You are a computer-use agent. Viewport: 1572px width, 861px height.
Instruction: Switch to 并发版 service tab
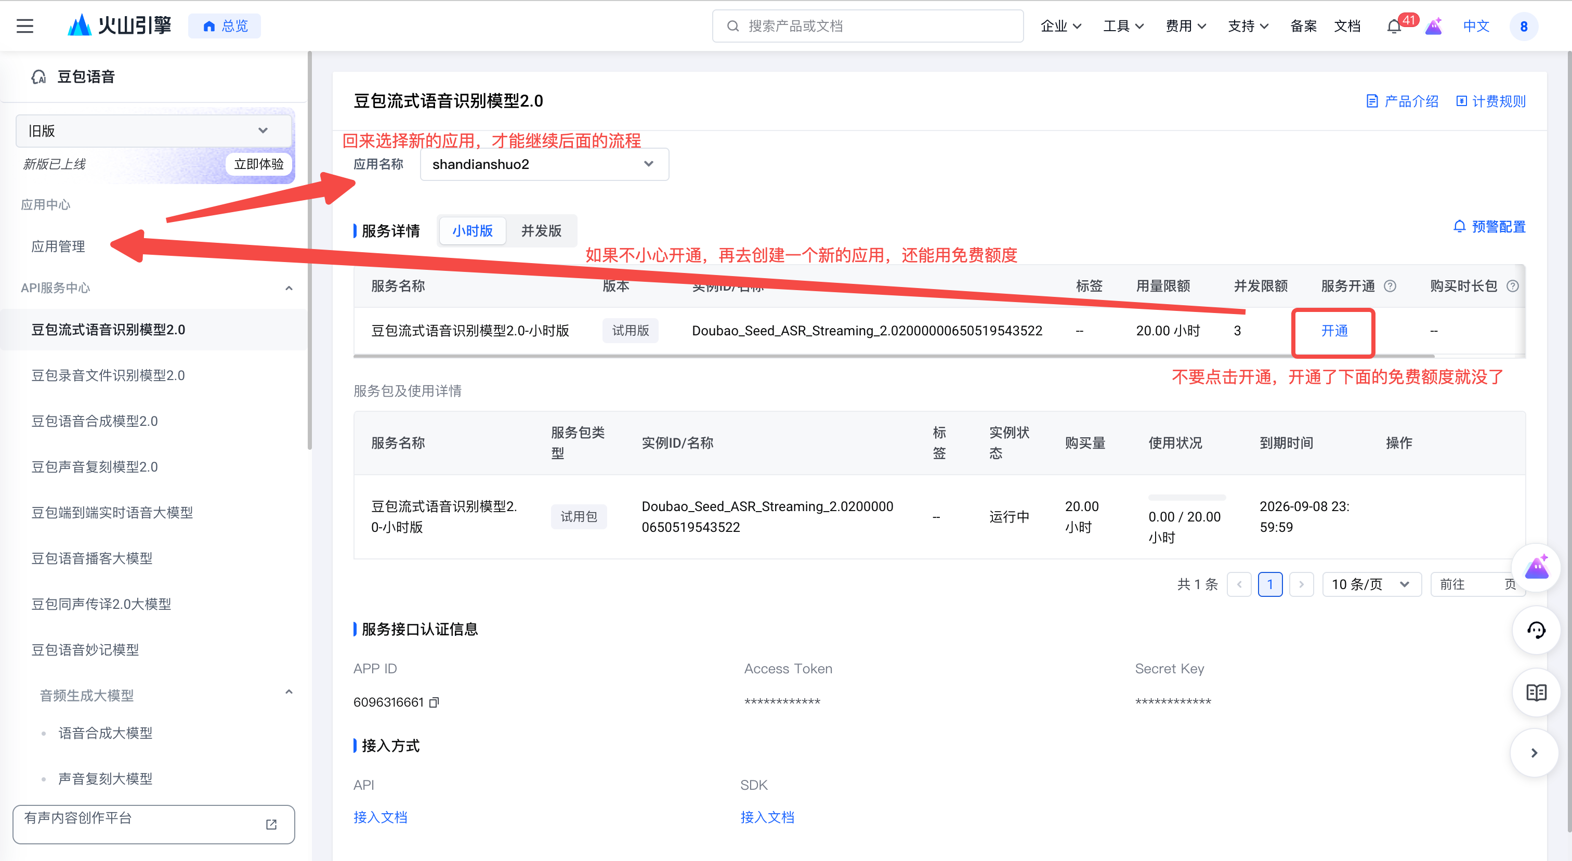pyautogui.click(x=541, y=231)
